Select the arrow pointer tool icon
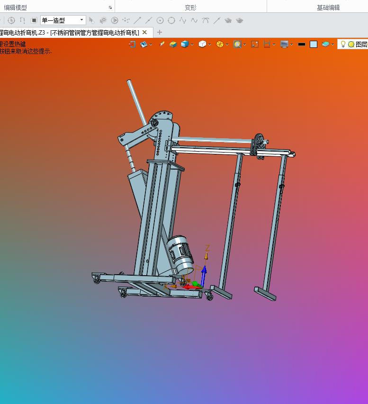 (91, 20)
